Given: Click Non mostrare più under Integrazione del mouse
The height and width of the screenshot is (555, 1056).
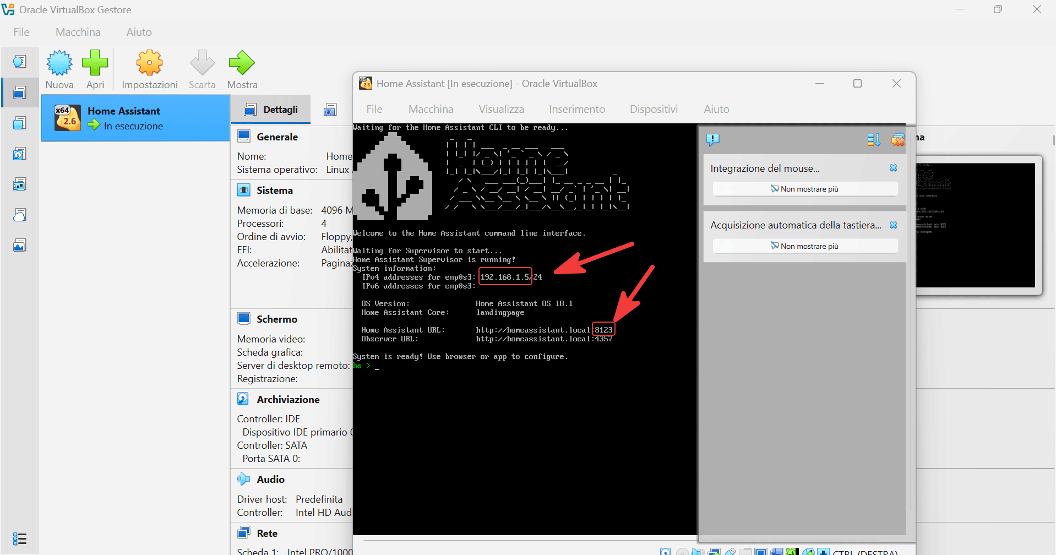Looking at the screenshot, I should tap(805, 189).
